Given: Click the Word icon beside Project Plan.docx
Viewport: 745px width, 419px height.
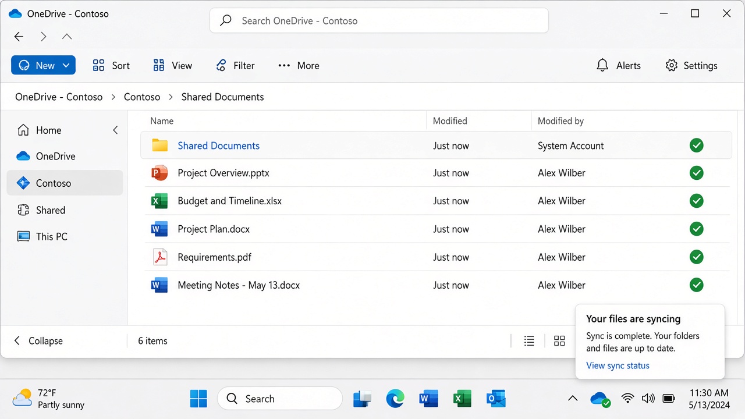Looking at the screenshot, I should click(159, 229).
